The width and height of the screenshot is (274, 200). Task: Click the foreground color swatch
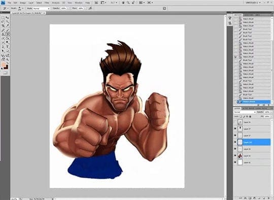4,64
